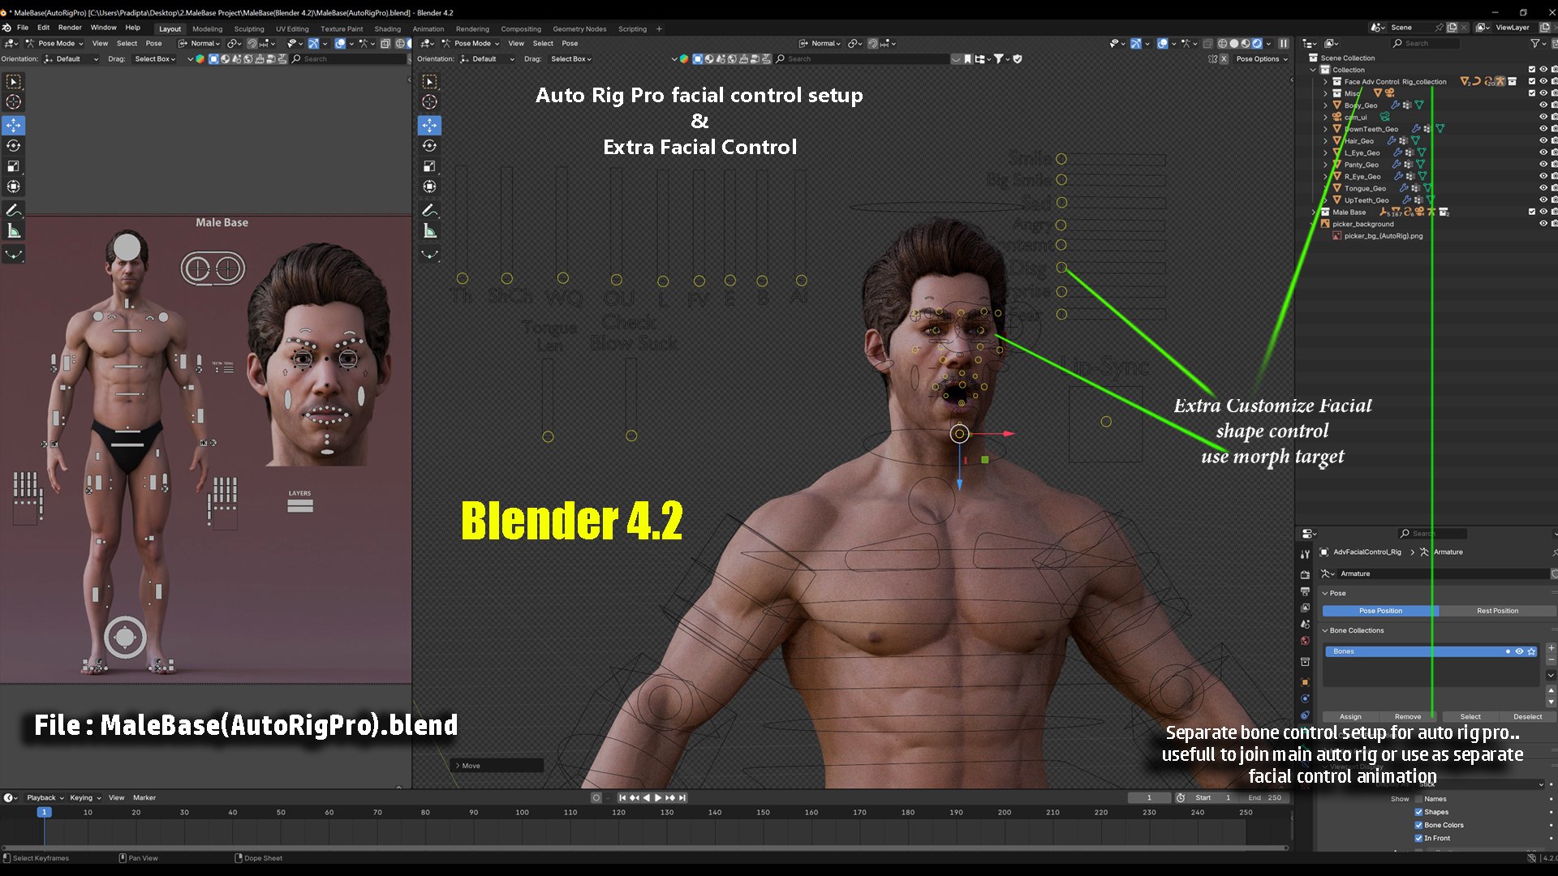The width and height of the screenshot is (1558, 876).
Task: Open the Render menu
Action: [70, 28]
